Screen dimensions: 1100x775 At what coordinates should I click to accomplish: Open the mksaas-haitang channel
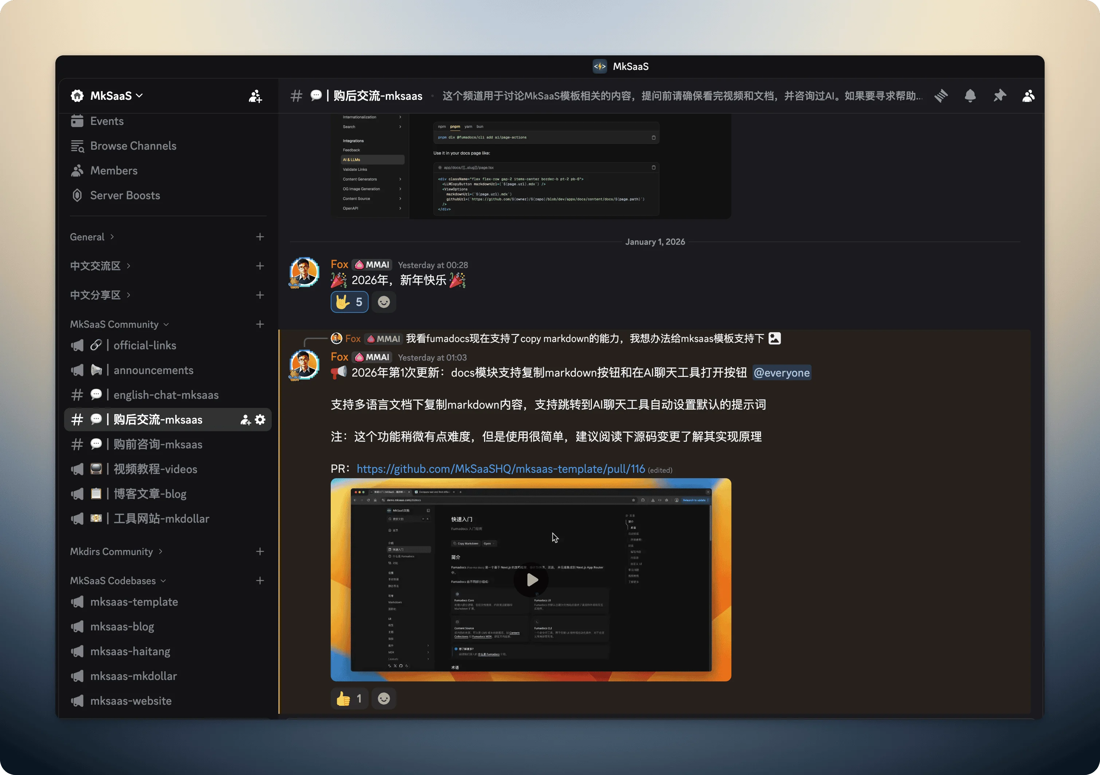pyautogui.click(x=168, y=652)
